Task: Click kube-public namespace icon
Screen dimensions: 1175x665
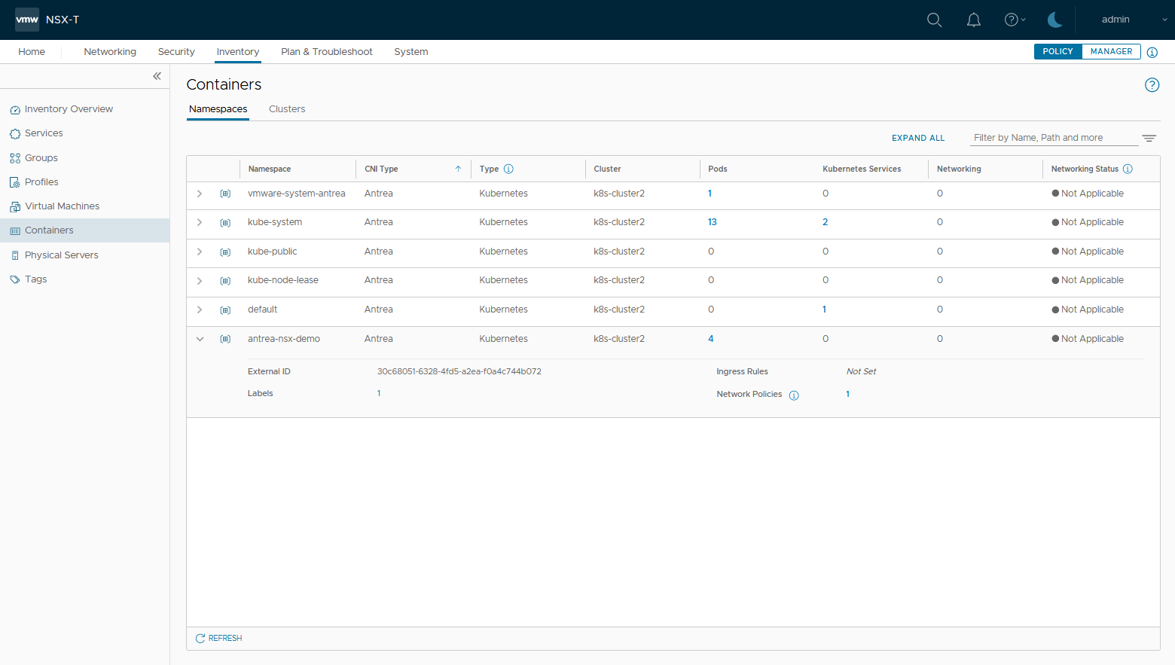Action: (x=225, y=252)
